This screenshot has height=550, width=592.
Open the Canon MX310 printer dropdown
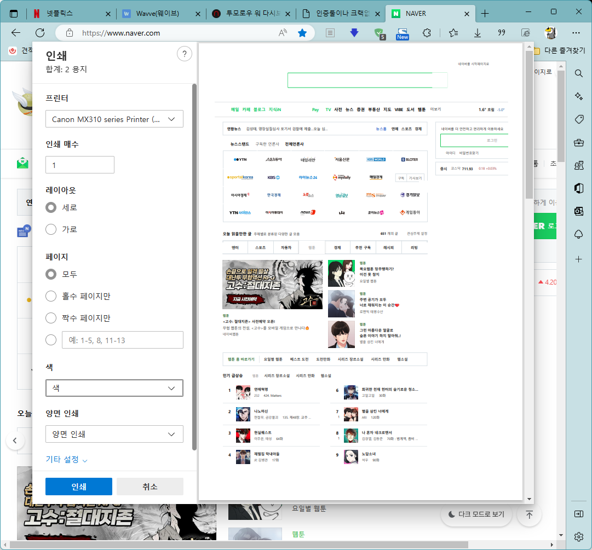(x=114, y=119)
